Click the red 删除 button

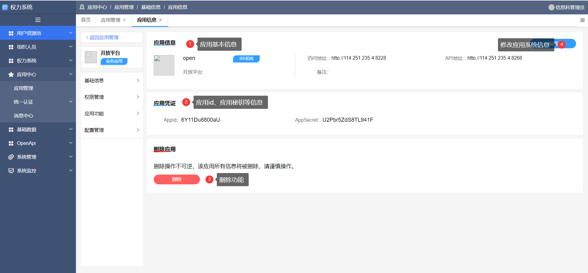point(177,179)
